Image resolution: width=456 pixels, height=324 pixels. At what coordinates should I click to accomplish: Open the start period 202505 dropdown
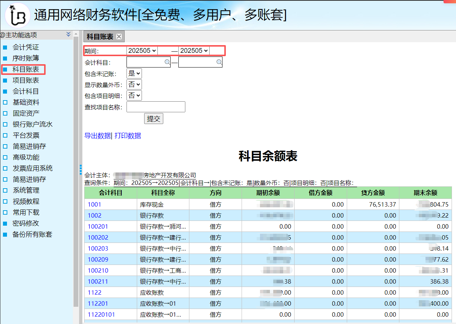coord(142,51)
